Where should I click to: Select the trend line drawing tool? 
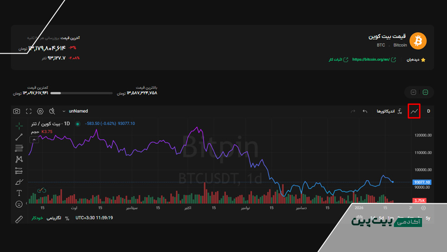point(19,137)
